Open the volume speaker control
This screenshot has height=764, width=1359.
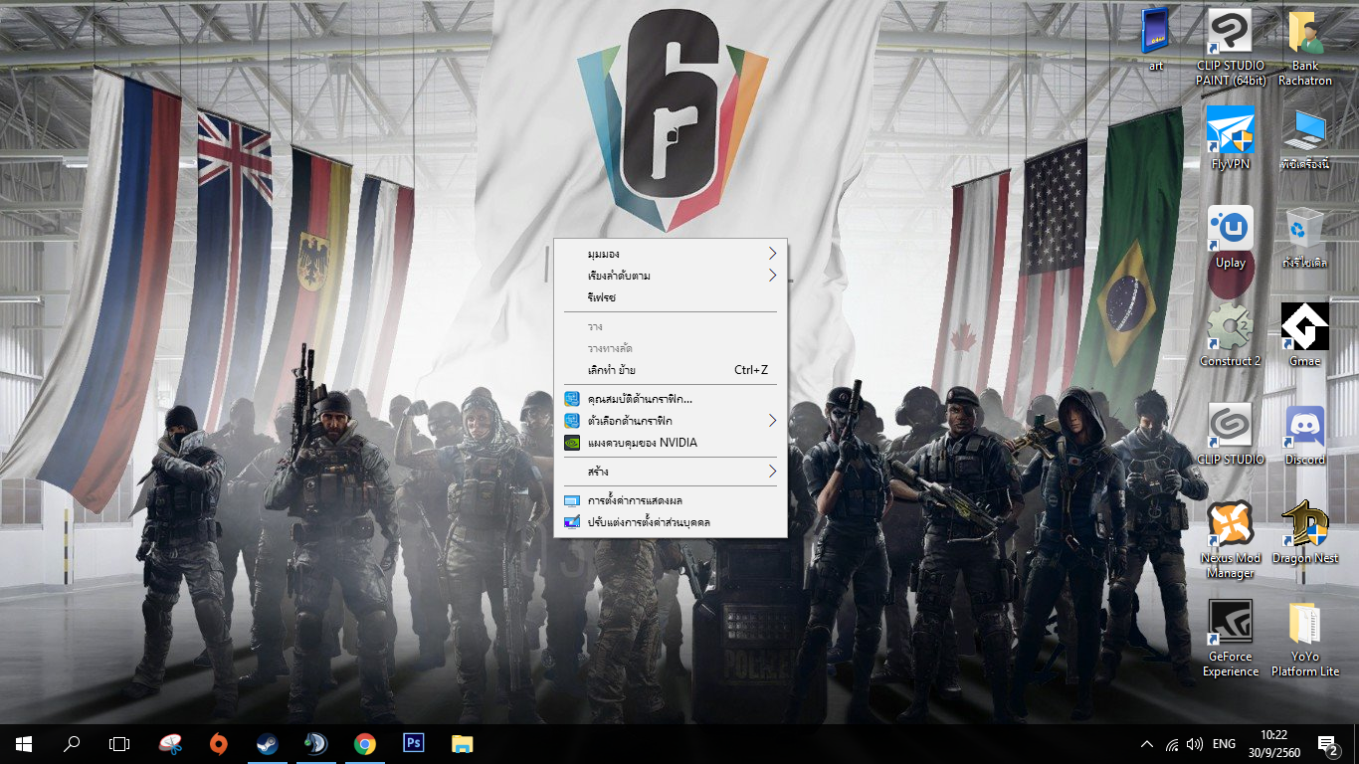click(x=1195, y=744)
